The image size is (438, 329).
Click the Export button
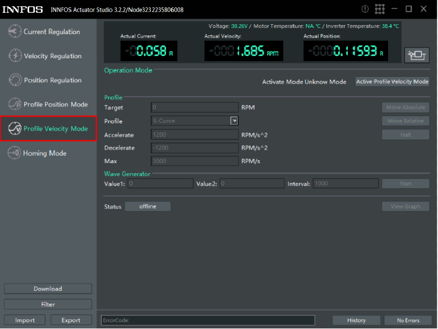[71, 320]
